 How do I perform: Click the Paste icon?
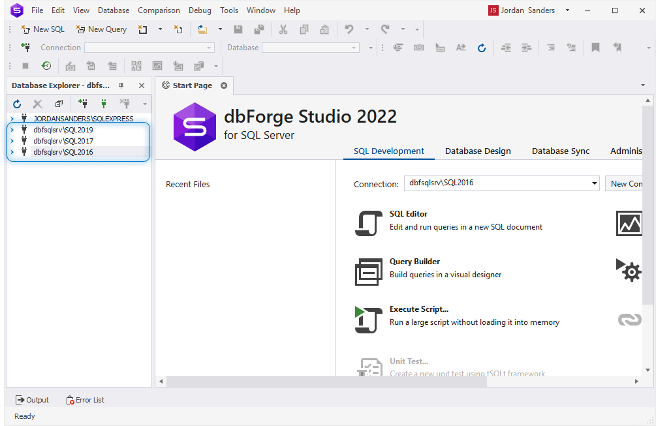pos(324,29)
